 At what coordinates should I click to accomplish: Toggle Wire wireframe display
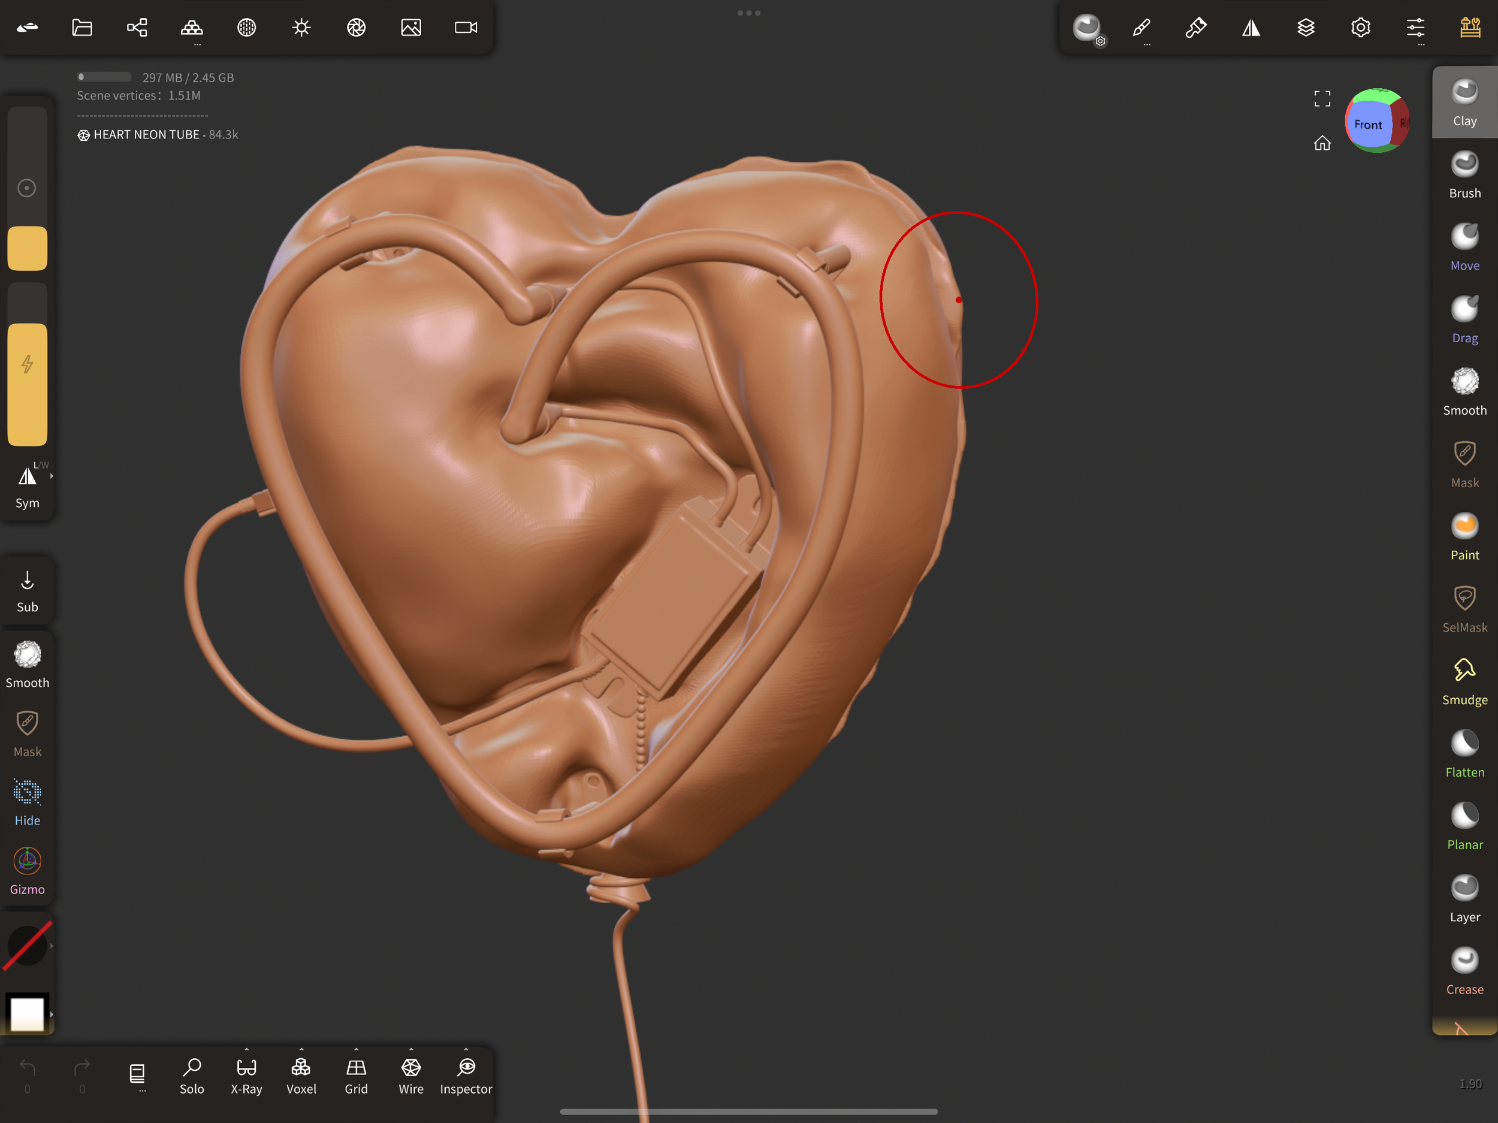tap(411, 1076)
